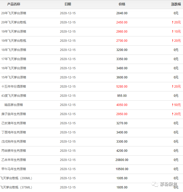Select the 18年飞天茅台原箱 product name
Viewport: 183px width, 192px height.
(x=14, y=50)
